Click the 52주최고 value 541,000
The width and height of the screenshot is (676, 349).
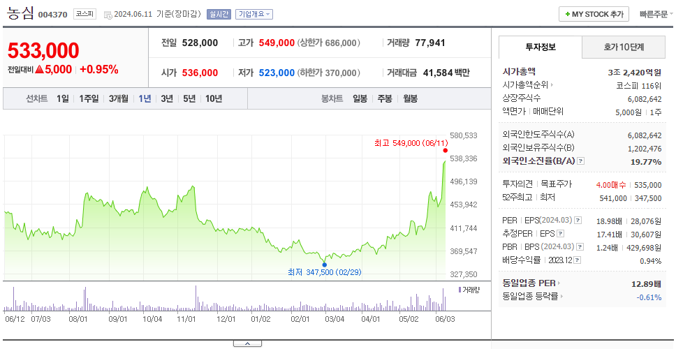[x=613, y=198]
